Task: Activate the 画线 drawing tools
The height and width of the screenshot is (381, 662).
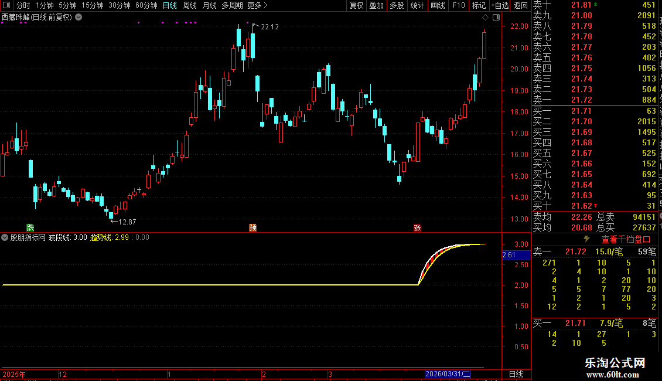Action: tap(438, 5)
